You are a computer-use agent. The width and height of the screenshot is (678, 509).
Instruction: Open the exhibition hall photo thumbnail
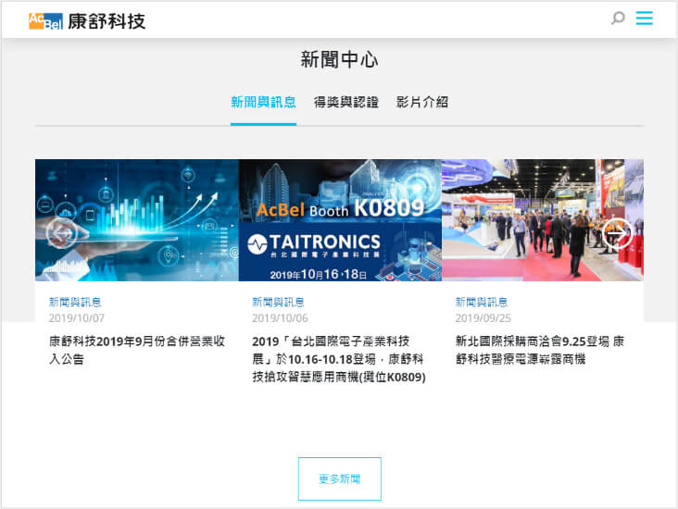pyautogui.click(x=543, y=220)
